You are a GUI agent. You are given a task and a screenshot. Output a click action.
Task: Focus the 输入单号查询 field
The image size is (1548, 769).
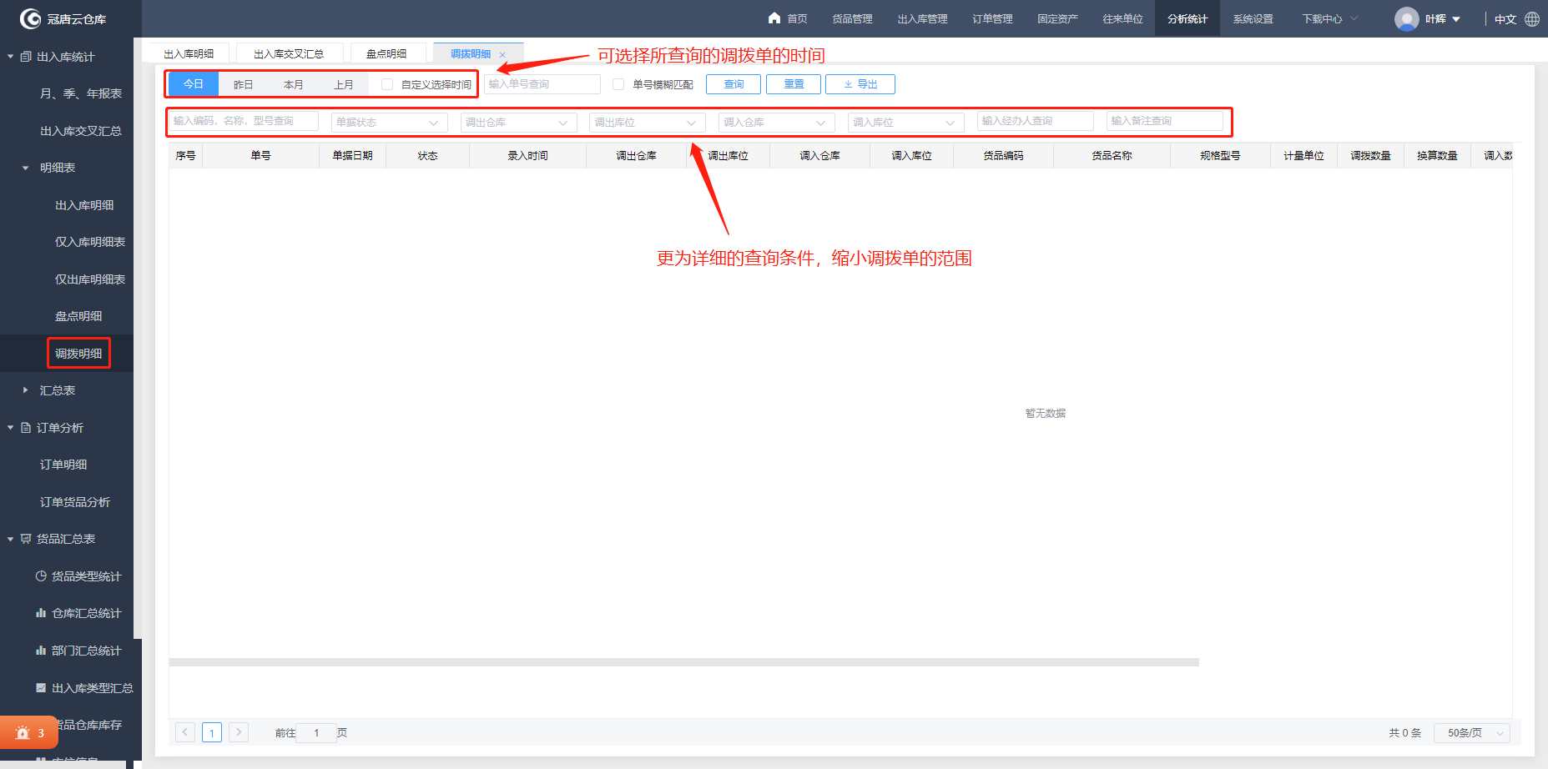[542, 84]
